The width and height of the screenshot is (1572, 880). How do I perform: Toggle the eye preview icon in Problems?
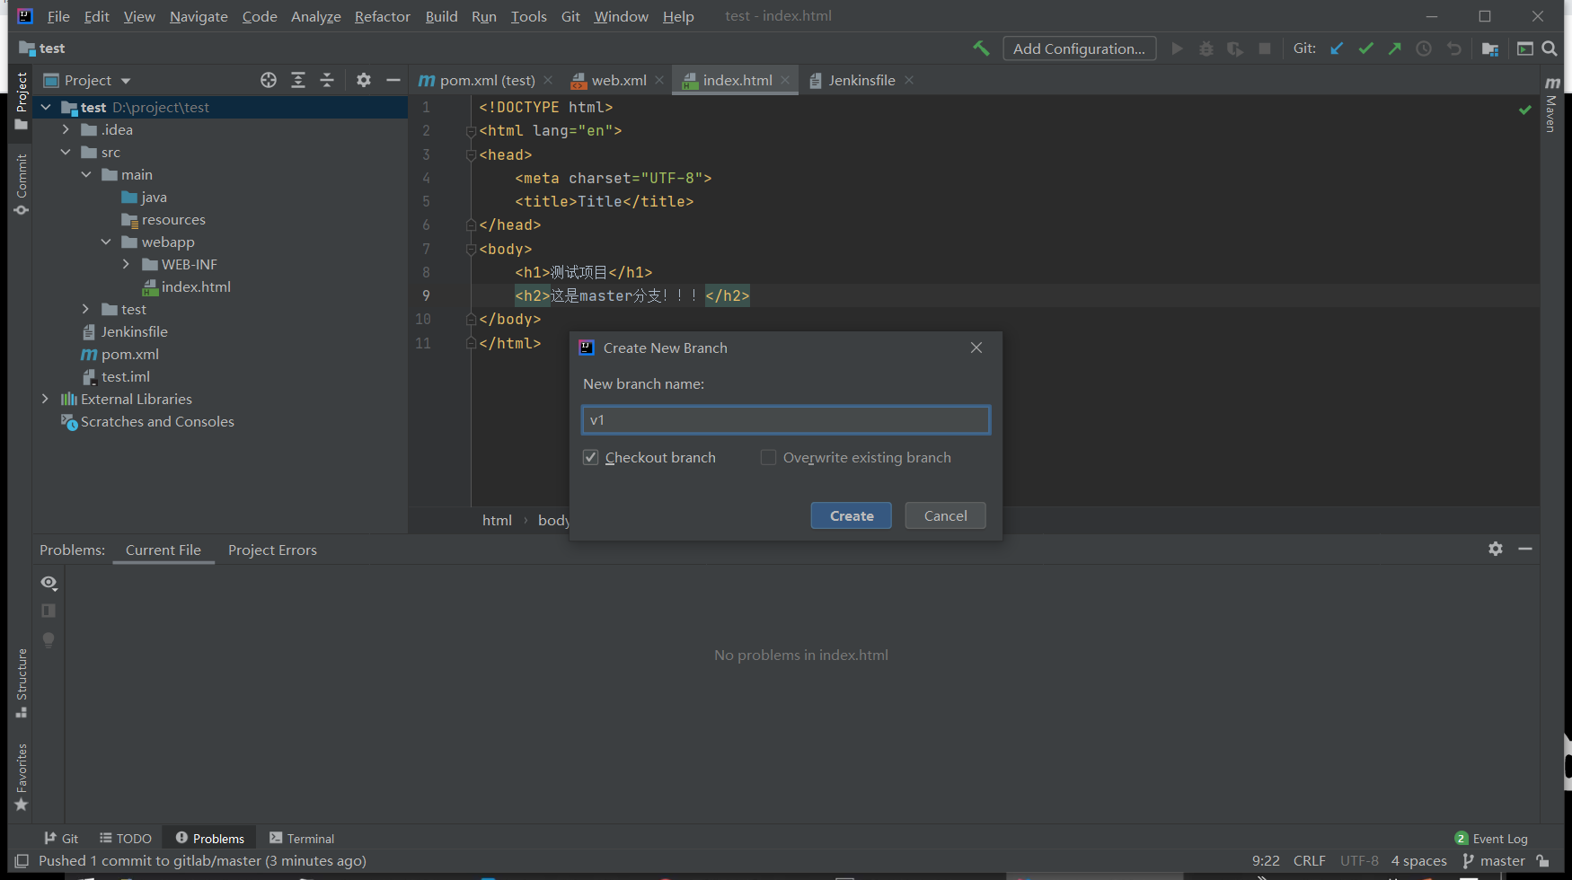coord(49,583)
